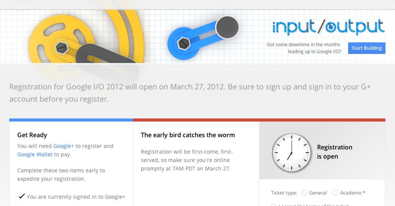395x206 pixels.
Task: Click the red asterisk next to Academic
Action: click(364, 193)
